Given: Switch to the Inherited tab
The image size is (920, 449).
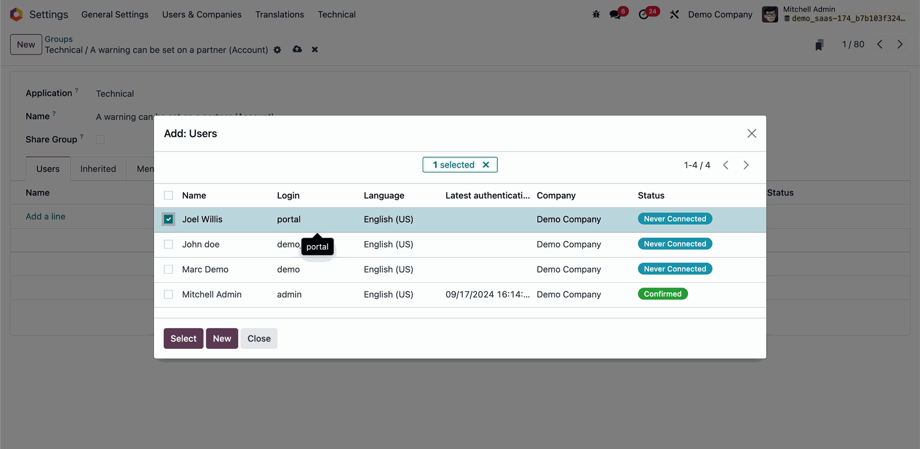Looking at the screenshot, I should click(98, 169).
